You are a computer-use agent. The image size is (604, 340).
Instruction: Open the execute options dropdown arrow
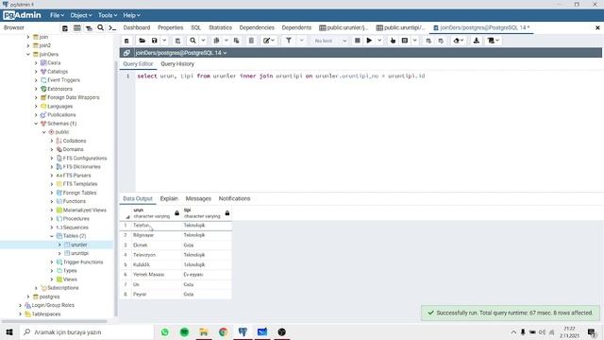click(x=379, y=41)
